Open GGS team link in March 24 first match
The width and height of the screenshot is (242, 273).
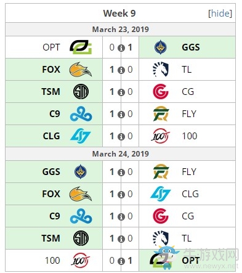tap(51, 172)
